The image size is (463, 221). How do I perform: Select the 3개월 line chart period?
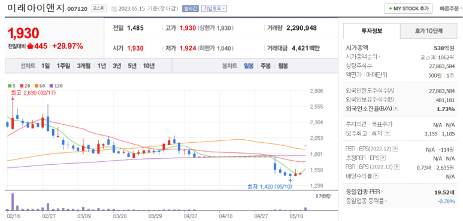[x=84, y=66]
